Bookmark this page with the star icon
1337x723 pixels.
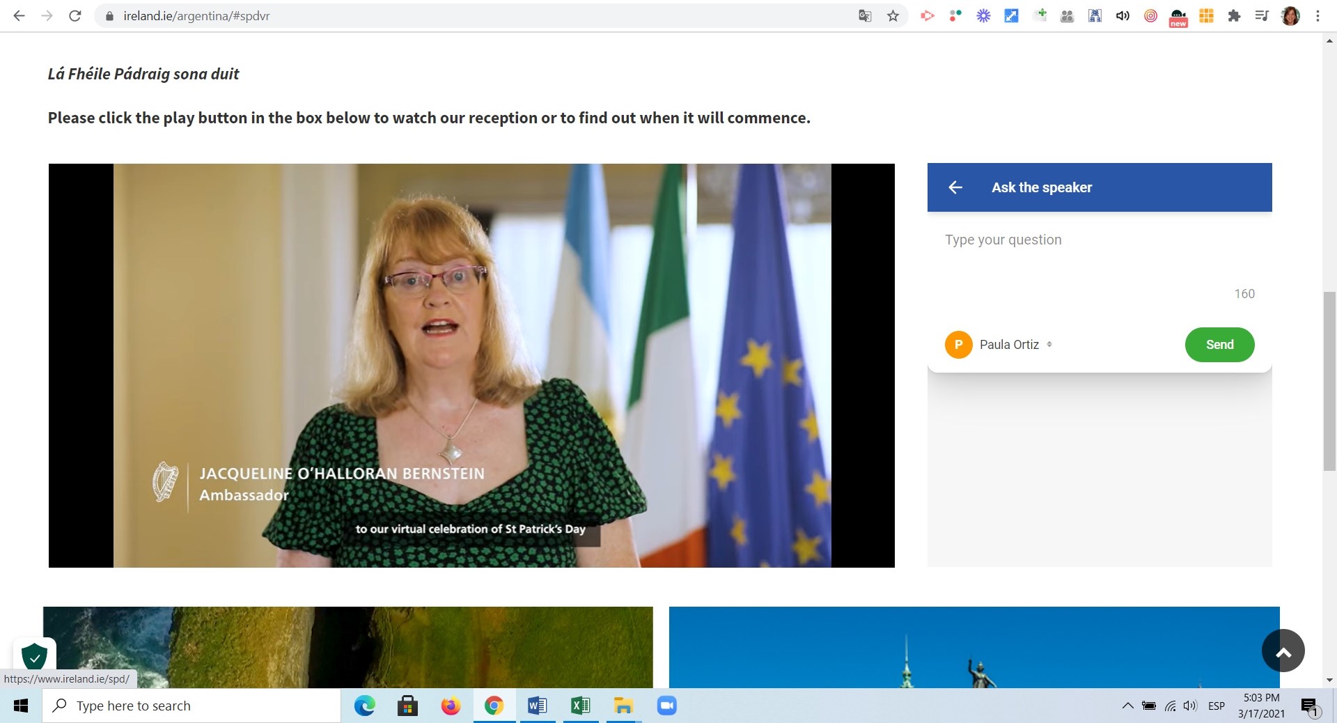pyautogui.click(x=893, y=16)
